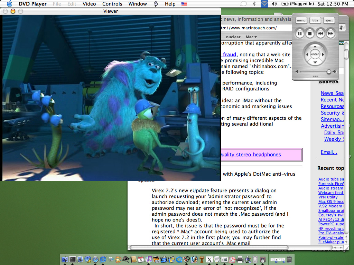Viewport: 354px width, 265px height.
Task: Stop the DVD with the stop button
Action: click(x=310, y=33)
